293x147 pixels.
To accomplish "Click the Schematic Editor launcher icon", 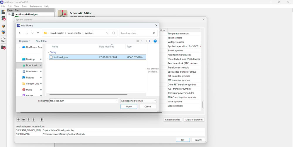I will 63,13.
